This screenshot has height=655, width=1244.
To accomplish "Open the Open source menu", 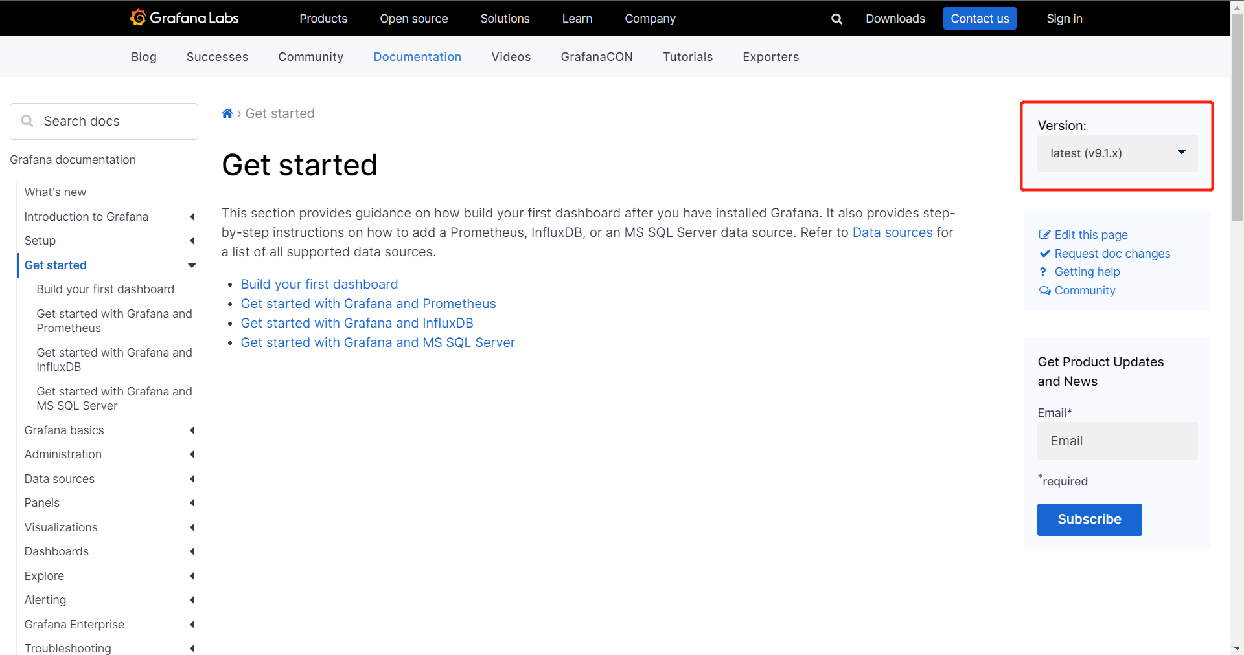I will tap(414, 19).
